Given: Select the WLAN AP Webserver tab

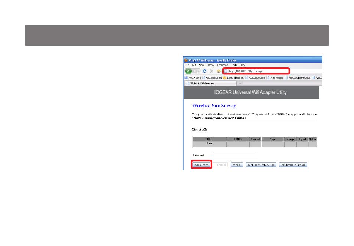Looking at the screenshot, I should click(x=211, y=83).
